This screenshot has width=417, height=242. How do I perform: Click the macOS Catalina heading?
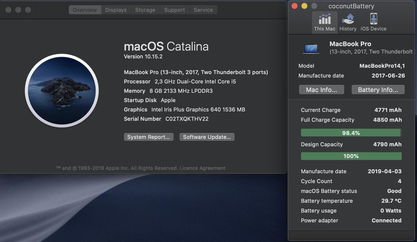click(x=166, y=46)
